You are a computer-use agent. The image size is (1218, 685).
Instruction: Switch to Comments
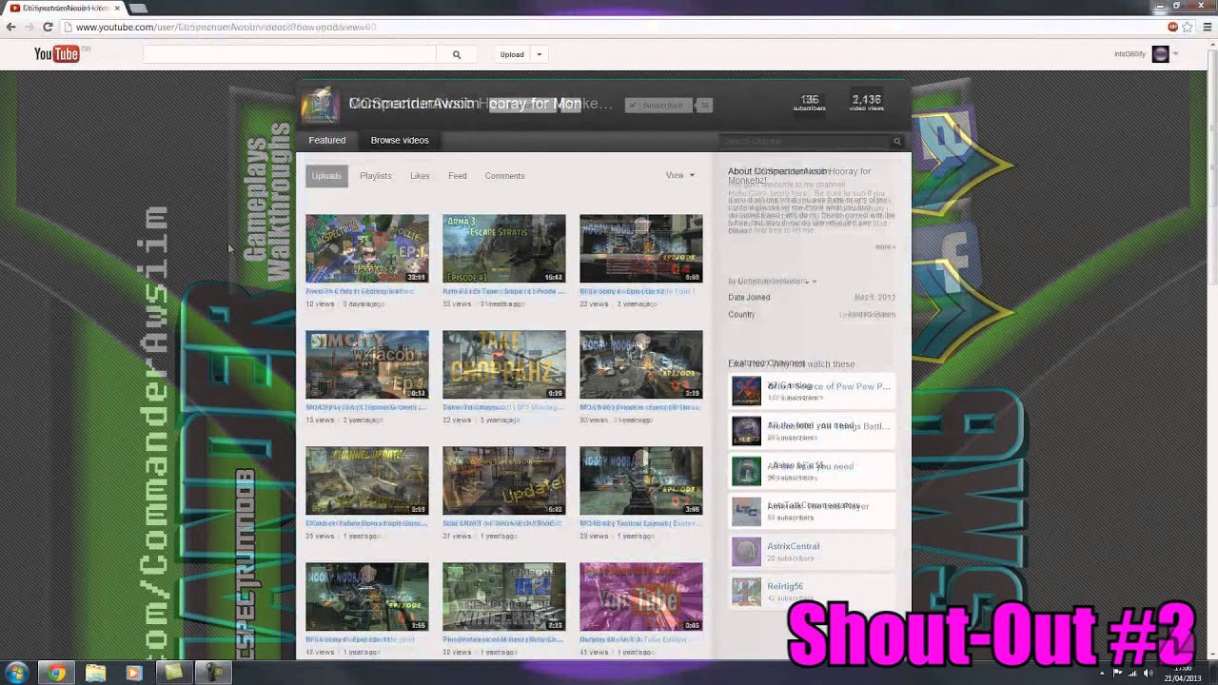[x=504, y=175]
